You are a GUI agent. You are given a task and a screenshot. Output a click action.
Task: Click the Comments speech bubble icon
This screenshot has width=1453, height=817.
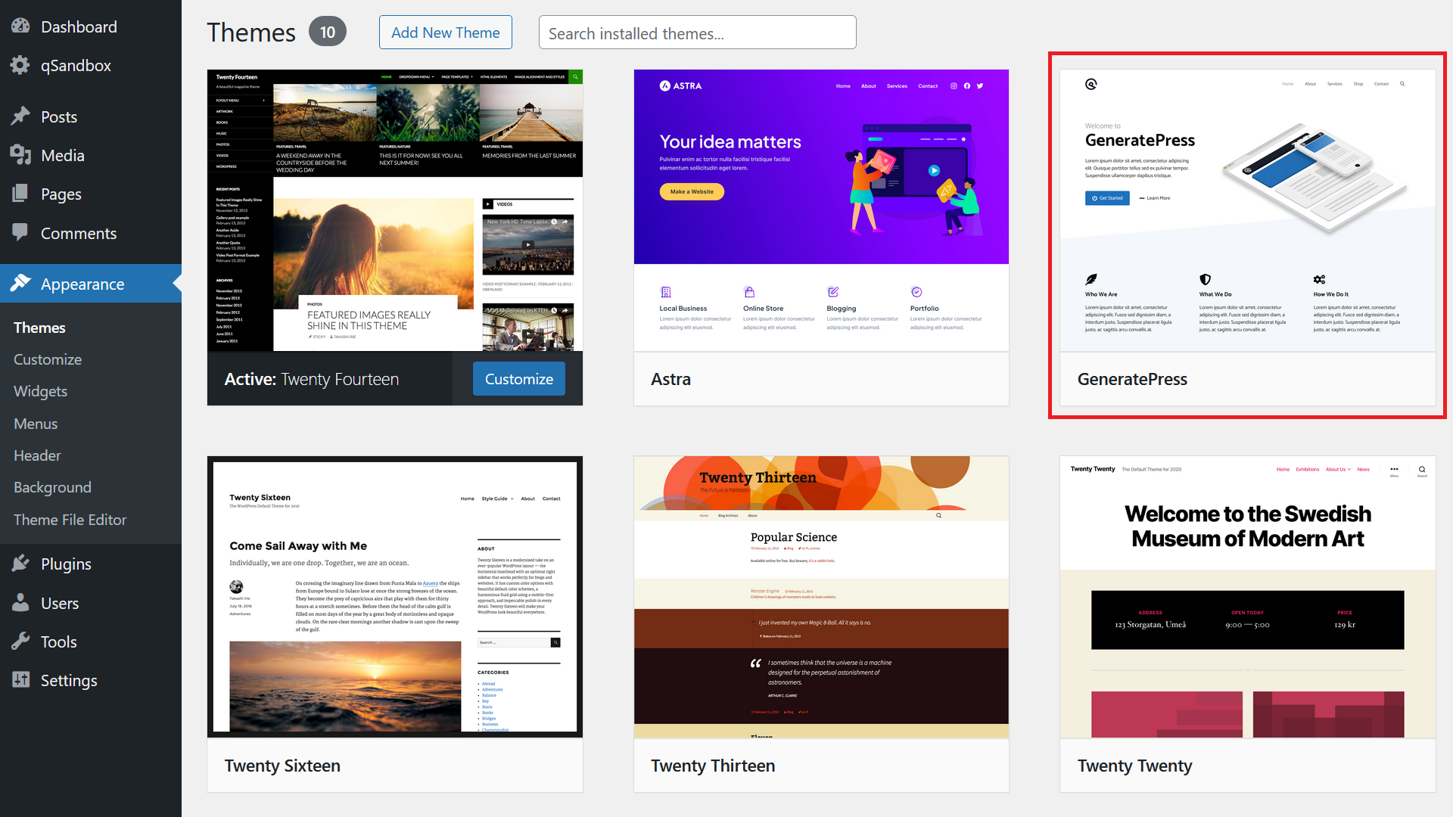(x=20, y=233)
